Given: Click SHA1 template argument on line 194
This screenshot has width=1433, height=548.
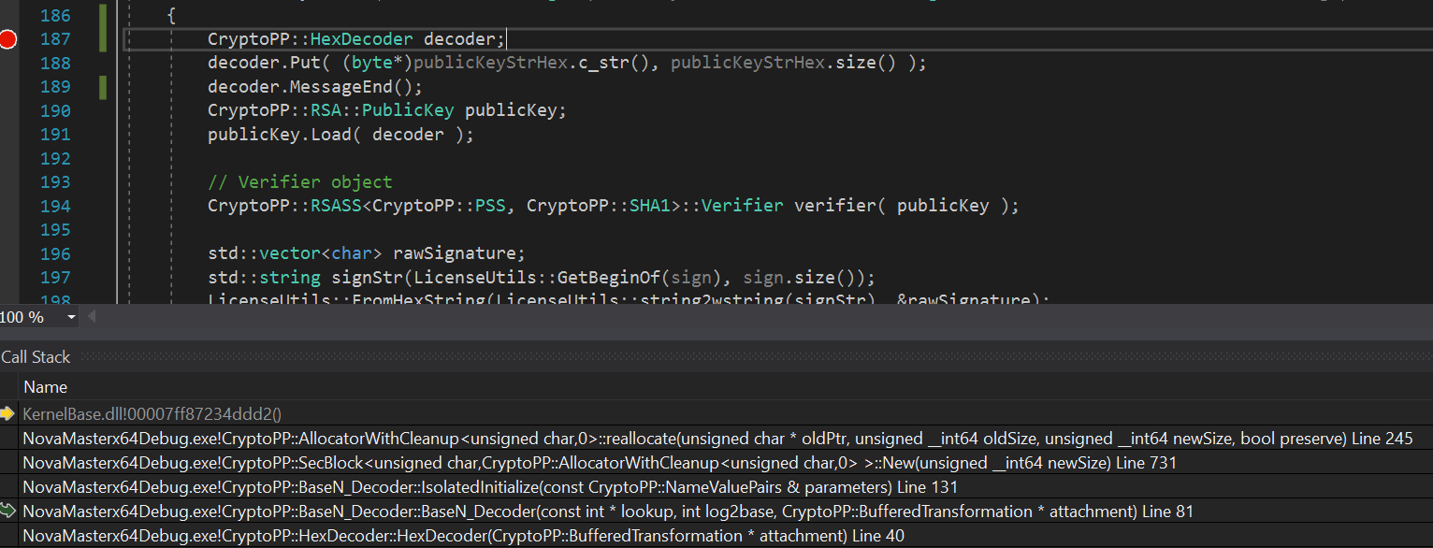Looking at the screenshot, I should point(650,206).
